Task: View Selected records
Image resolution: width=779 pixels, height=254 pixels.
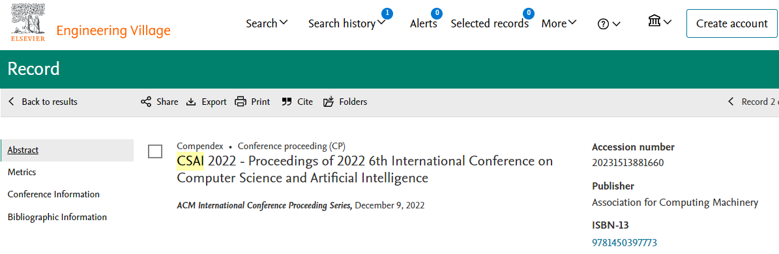Action: 490,23
